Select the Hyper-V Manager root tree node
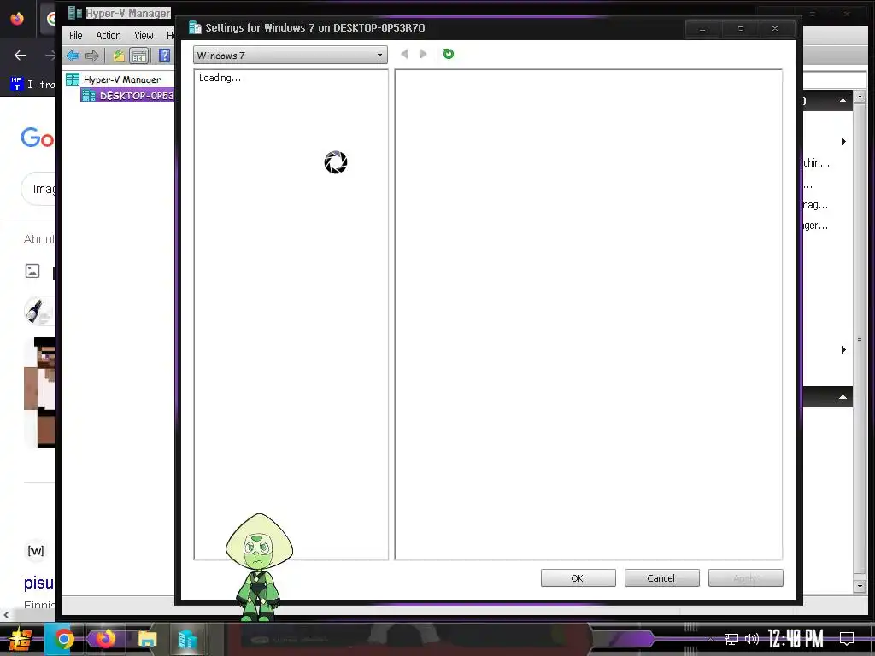 coord(121,79)
